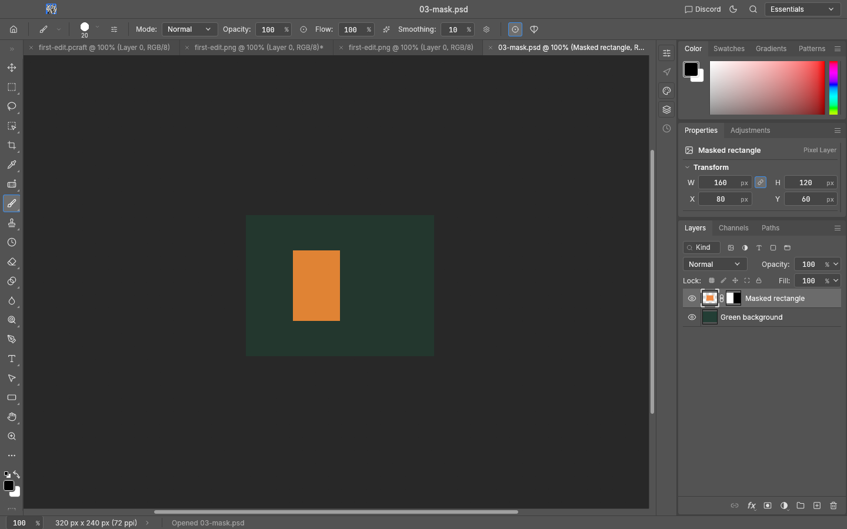Delete layer with trash icon
847x529 pixels.
(x=833, y=505)
